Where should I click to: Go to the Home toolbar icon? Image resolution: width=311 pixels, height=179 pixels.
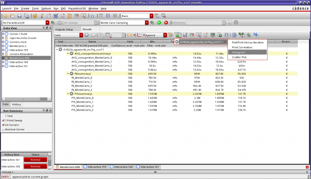pos(92,16)
